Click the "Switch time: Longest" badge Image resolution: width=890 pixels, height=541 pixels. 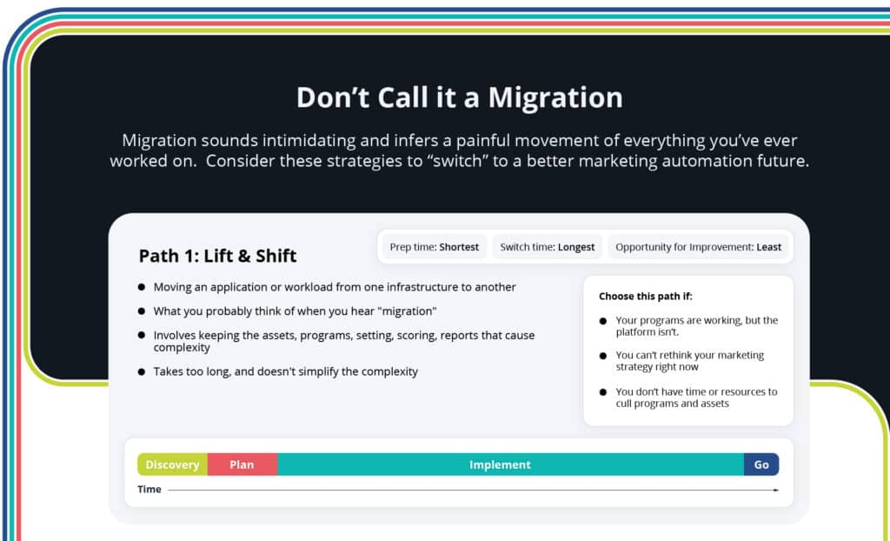click(x=548, y=247)
